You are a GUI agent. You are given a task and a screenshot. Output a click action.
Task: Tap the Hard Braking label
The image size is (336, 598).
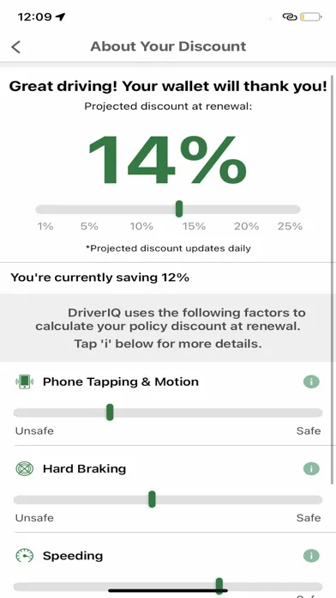(84, 469)
